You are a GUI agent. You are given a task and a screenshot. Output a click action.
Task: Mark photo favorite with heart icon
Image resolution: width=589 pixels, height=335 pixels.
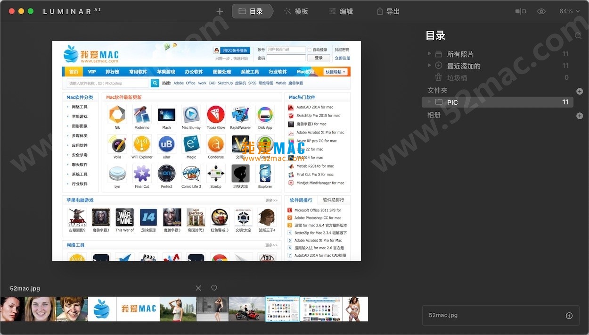pyautogui.click(x=214, y=288)
